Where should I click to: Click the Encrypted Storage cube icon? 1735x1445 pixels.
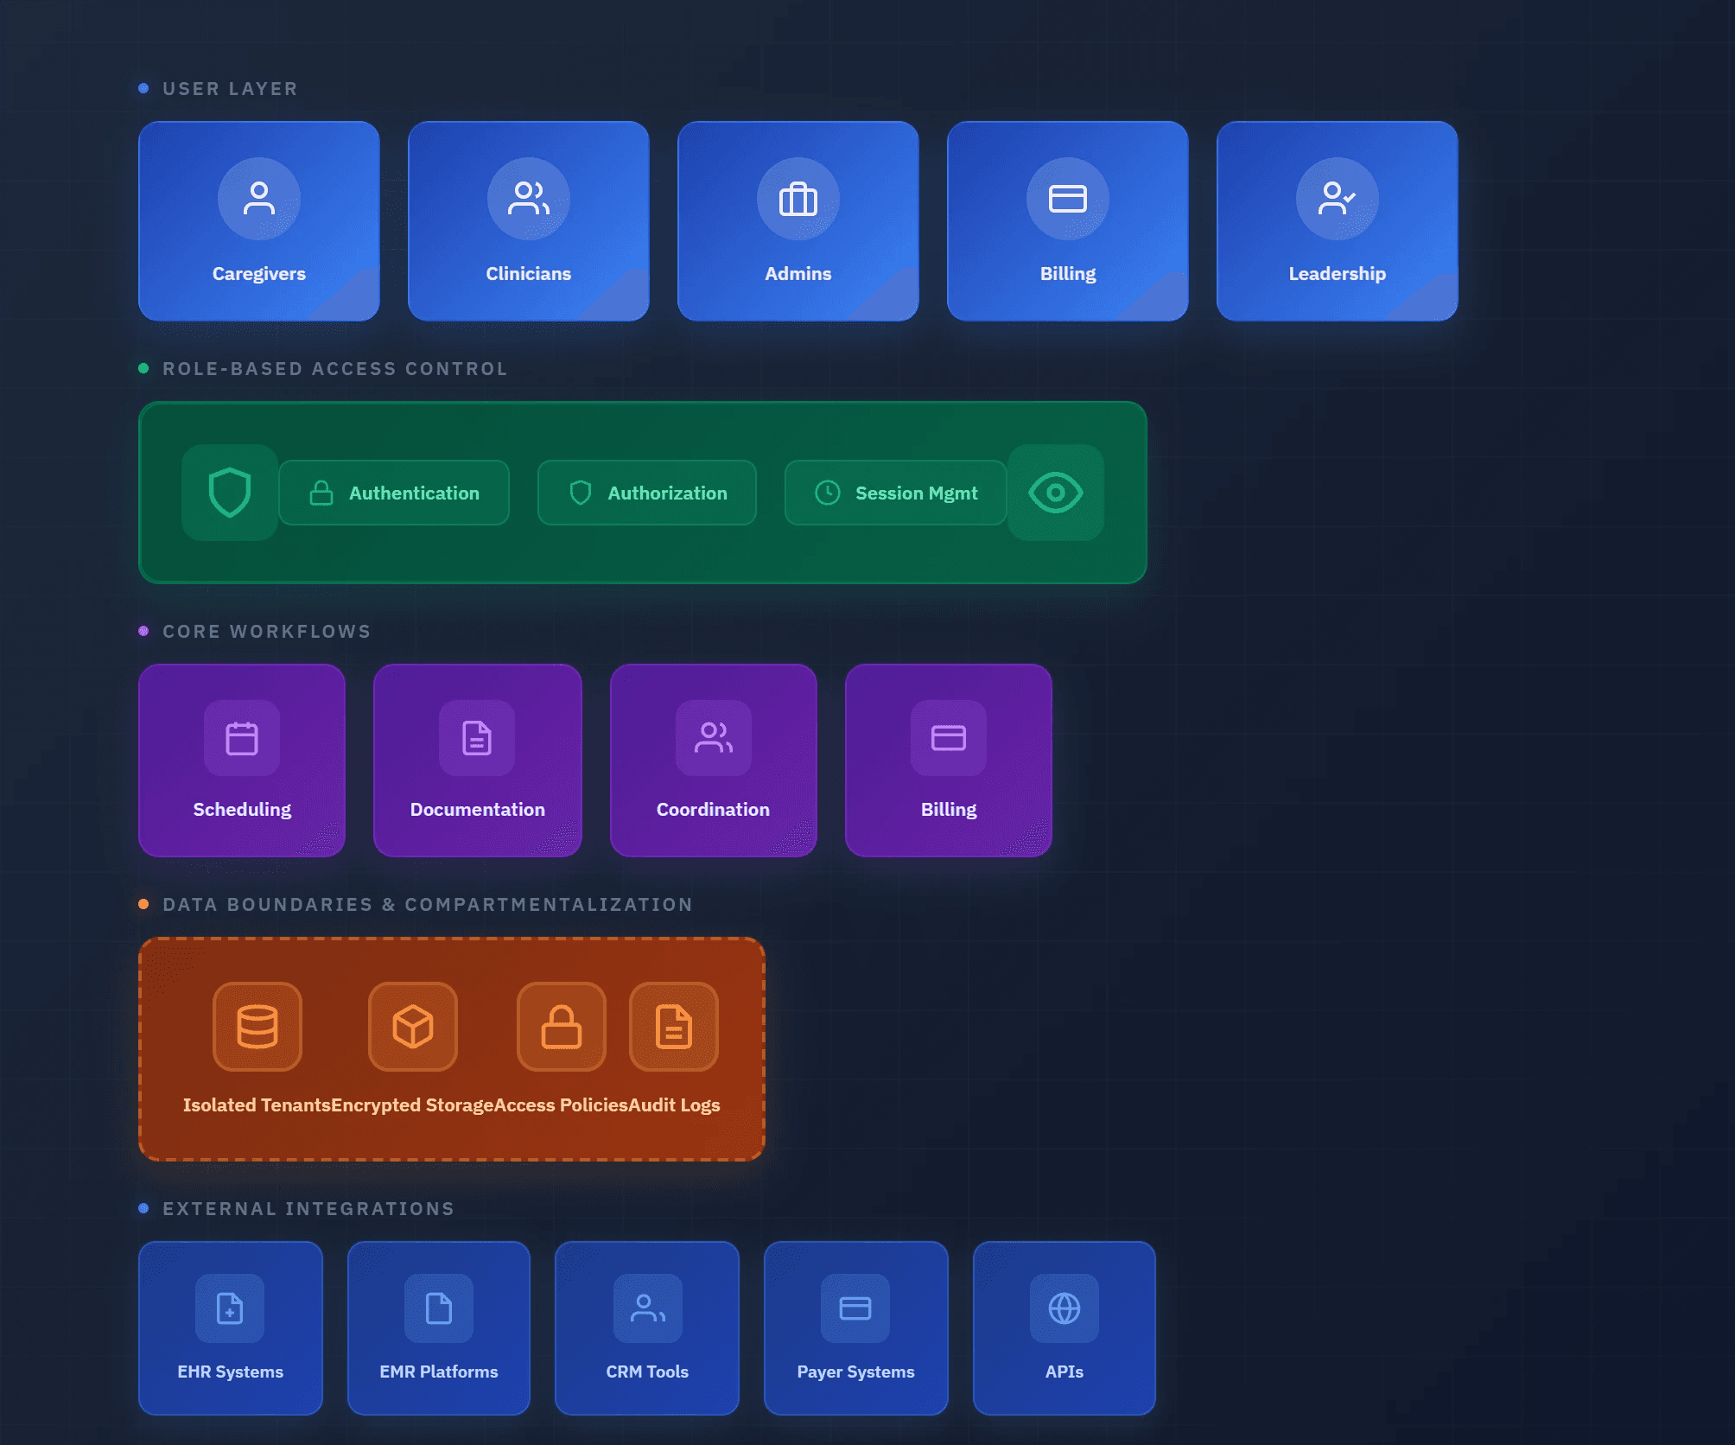click(x=413, y=1027)
